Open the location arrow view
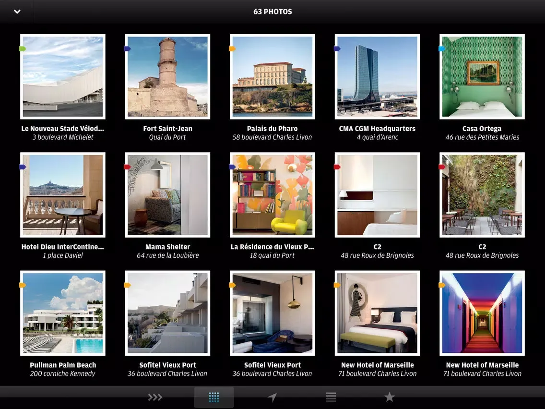This screenshot has height=409, width=545. pos(272,397)
